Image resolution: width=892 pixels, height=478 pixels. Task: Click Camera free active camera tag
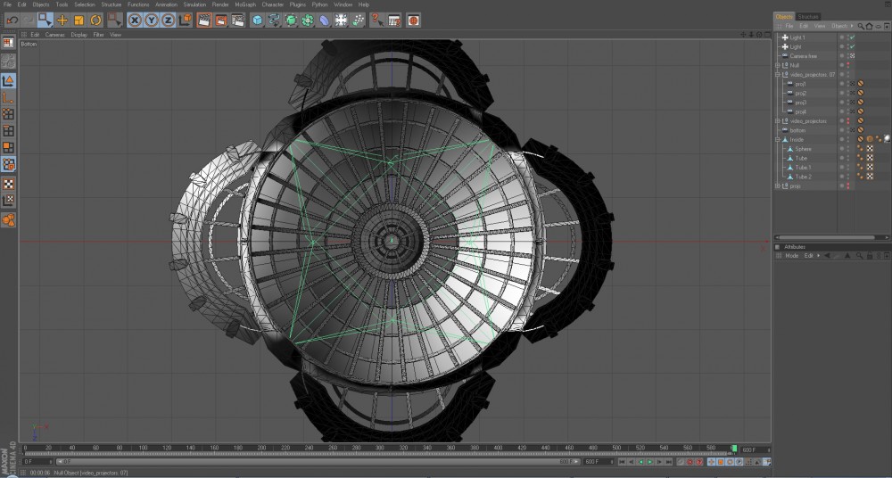[x=852, y=56]
